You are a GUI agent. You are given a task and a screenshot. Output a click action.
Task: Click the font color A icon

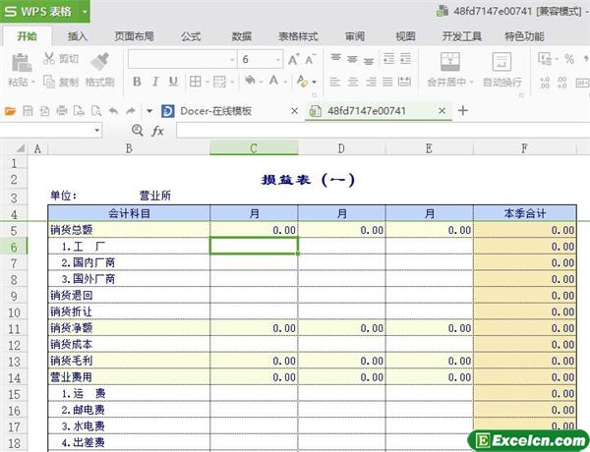coord(273,81)
